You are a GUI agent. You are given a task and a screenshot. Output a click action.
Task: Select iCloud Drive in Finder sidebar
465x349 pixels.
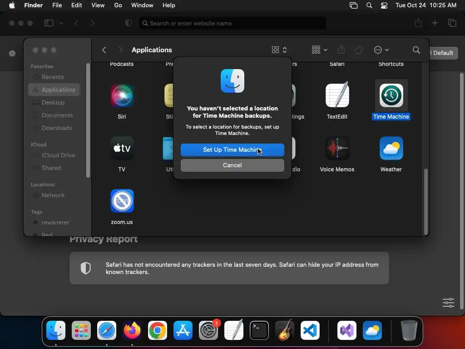click(54, 155)
